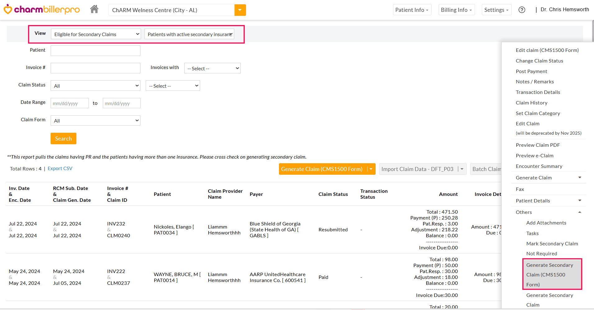Open Encounter Summary option
The height and width of the screenshot is (310, 594).
click(x=539, y=166)
